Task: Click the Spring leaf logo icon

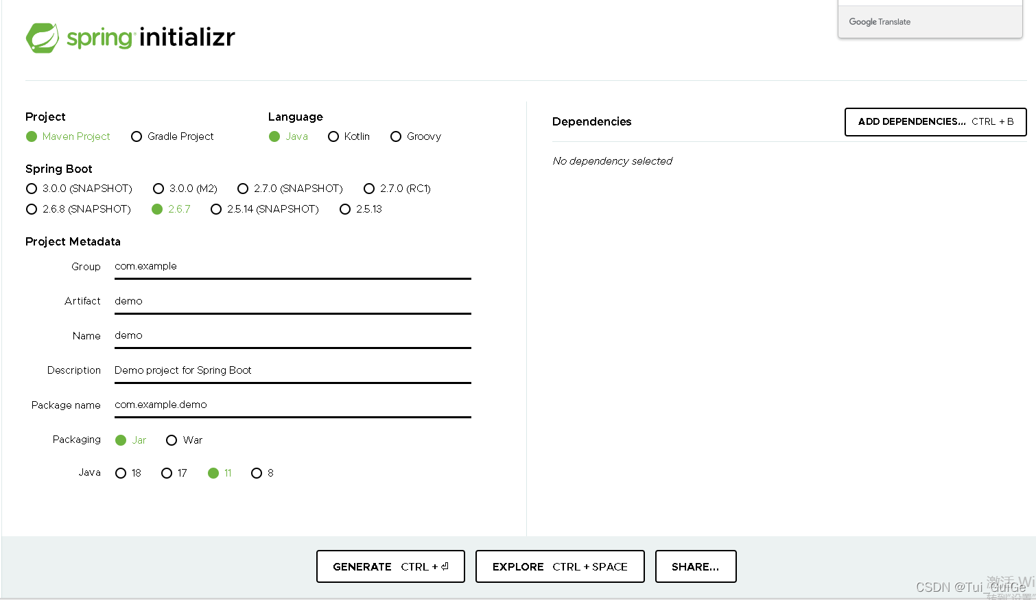Action: [43, 38]
